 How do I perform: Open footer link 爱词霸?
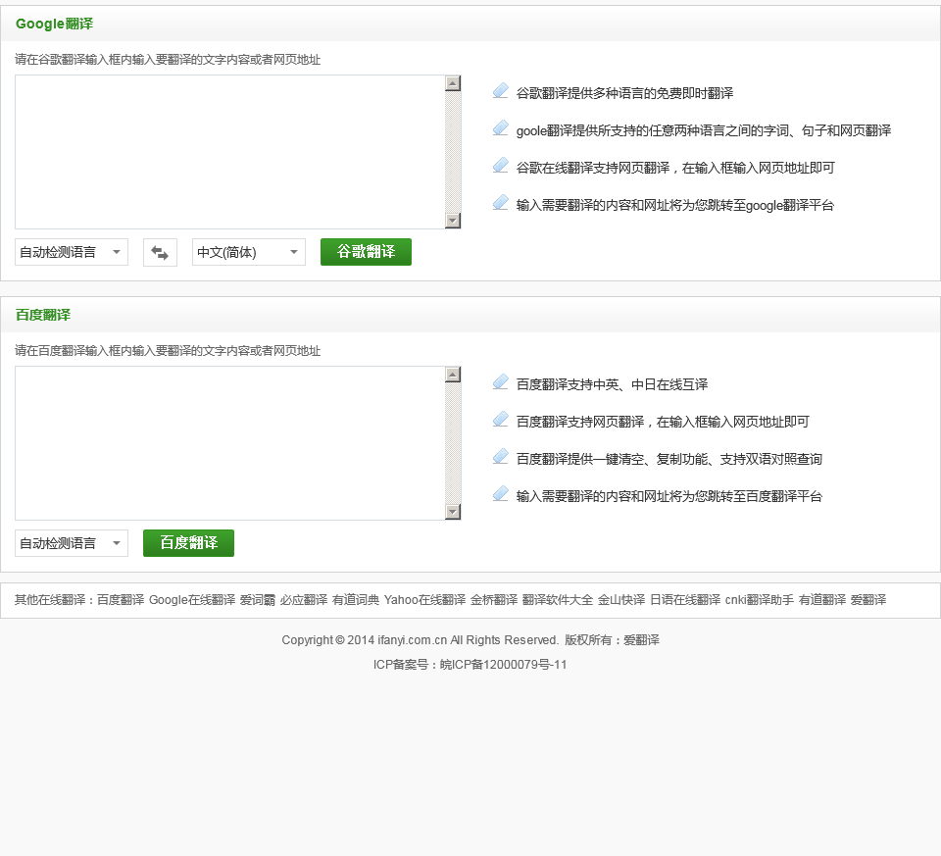258,600
